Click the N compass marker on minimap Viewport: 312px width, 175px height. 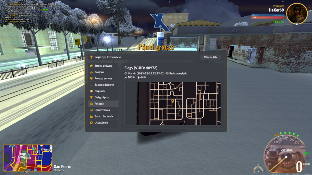click(26, 172)
